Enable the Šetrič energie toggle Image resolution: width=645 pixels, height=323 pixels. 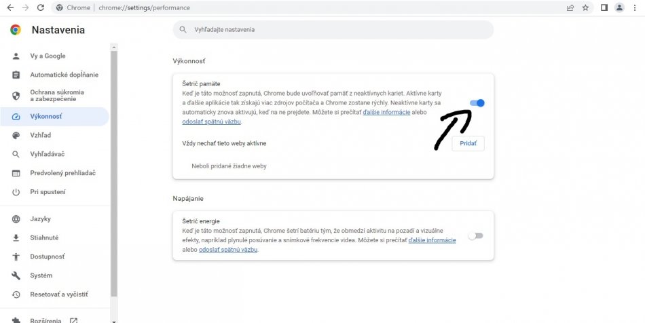(476, 235)
